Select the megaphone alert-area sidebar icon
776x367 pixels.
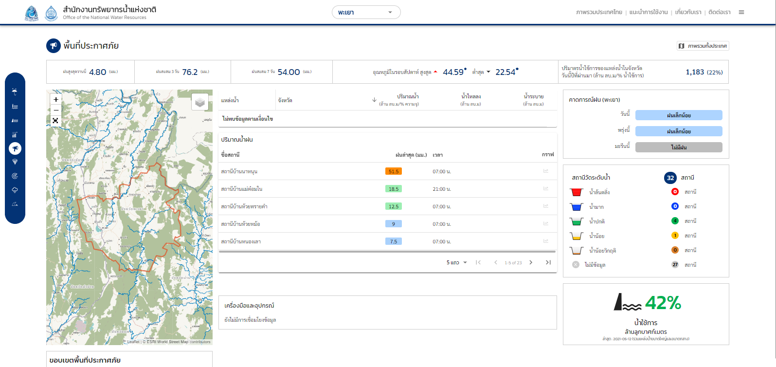15,148
